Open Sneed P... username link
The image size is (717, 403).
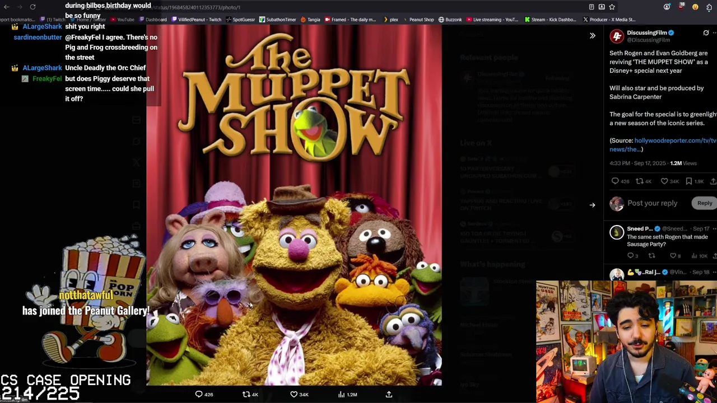click(x=640, y=229)
